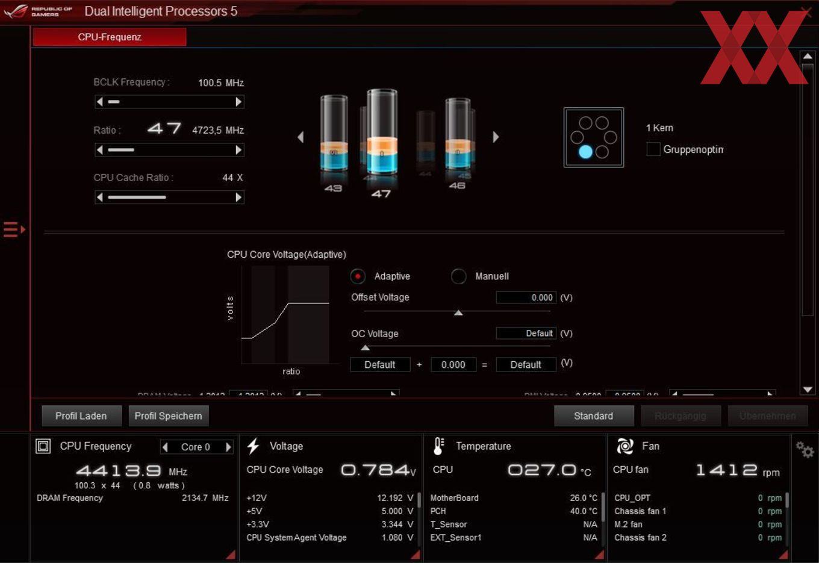Screen dimensions: 819x563
Task: Increase BCLK Frequency with right arrow
Action: [238, 102]
